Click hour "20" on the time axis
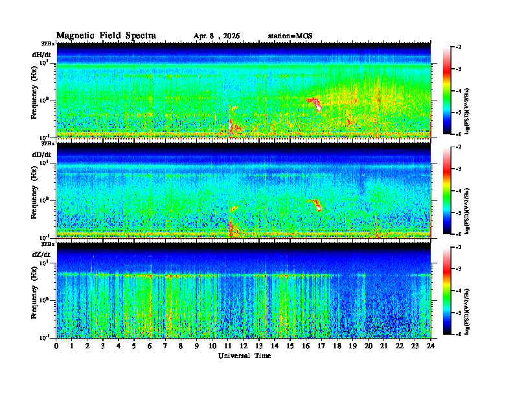The height and width of the screenshot is (397, 513). 368,346
